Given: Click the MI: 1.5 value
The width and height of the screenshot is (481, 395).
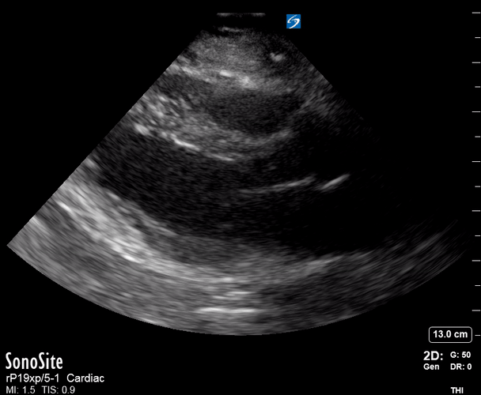Looking at the screenshot, I should tap(21, 389).
